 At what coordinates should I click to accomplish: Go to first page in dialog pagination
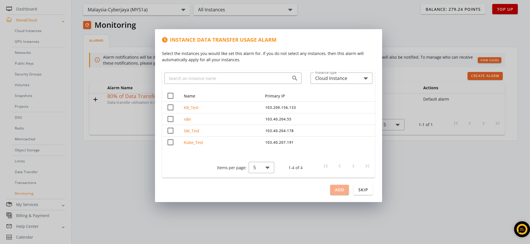(326, 166)
